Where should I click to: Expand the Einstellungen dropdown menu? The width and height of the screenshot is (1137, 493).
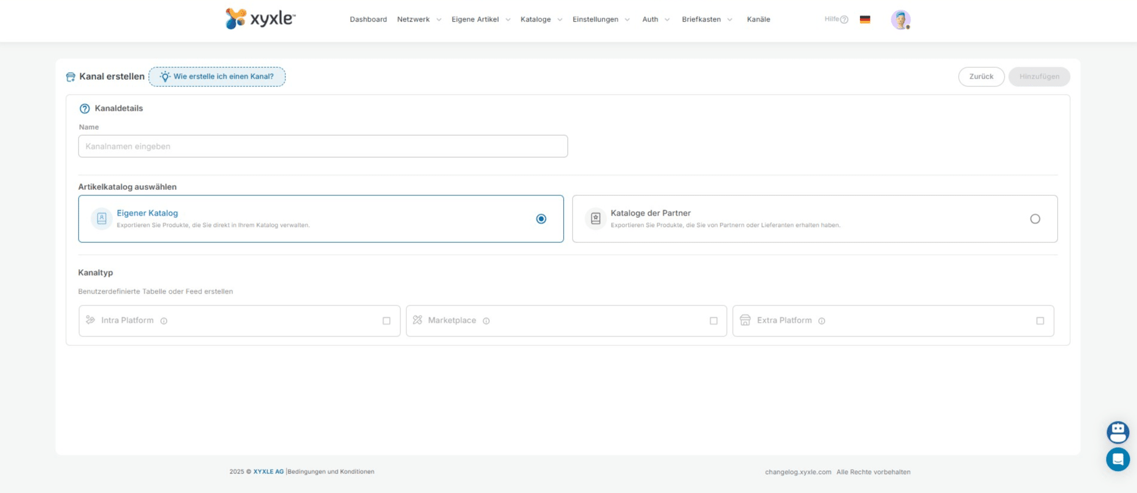pyautogui.click(x=601, y=20)
